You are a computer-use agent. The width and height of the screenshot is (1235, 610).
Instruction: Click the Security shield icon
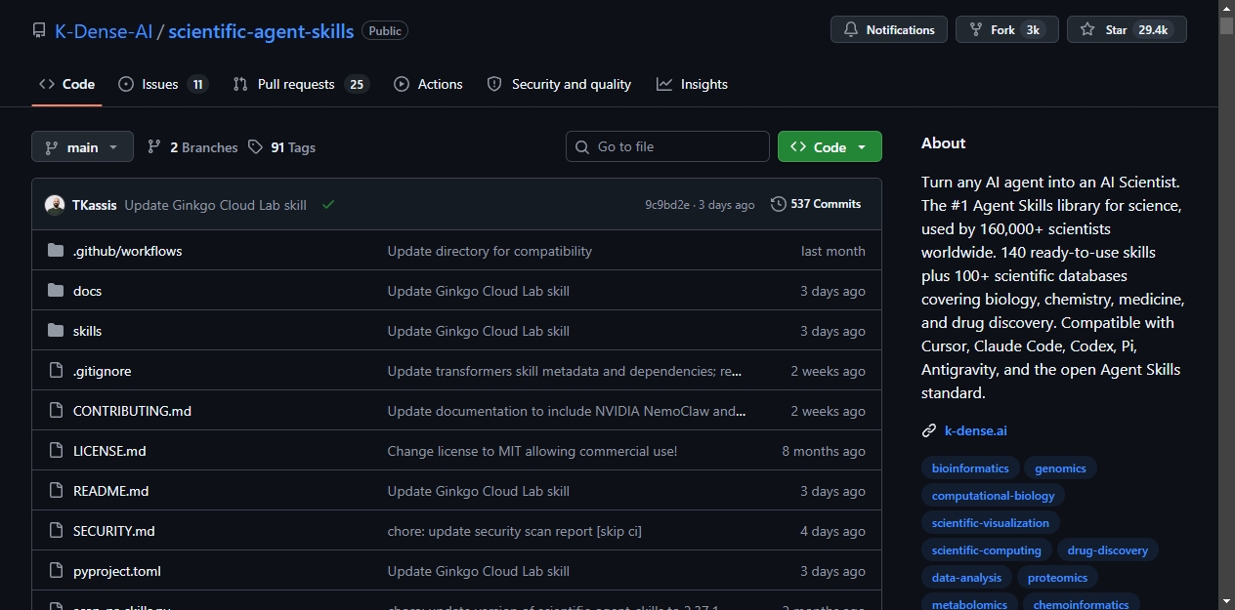pos(494,84)
